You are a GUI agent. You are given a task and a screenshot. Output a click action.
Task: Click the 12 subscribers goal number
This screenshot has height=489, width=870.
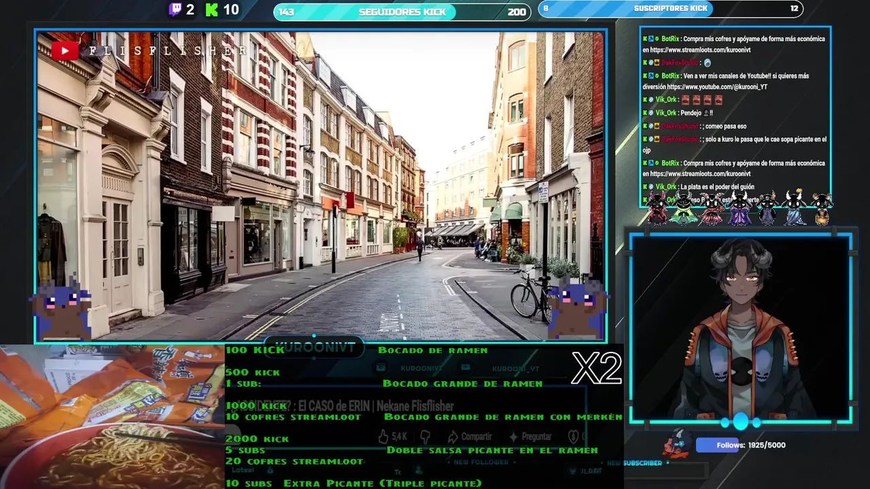(794, 9)
